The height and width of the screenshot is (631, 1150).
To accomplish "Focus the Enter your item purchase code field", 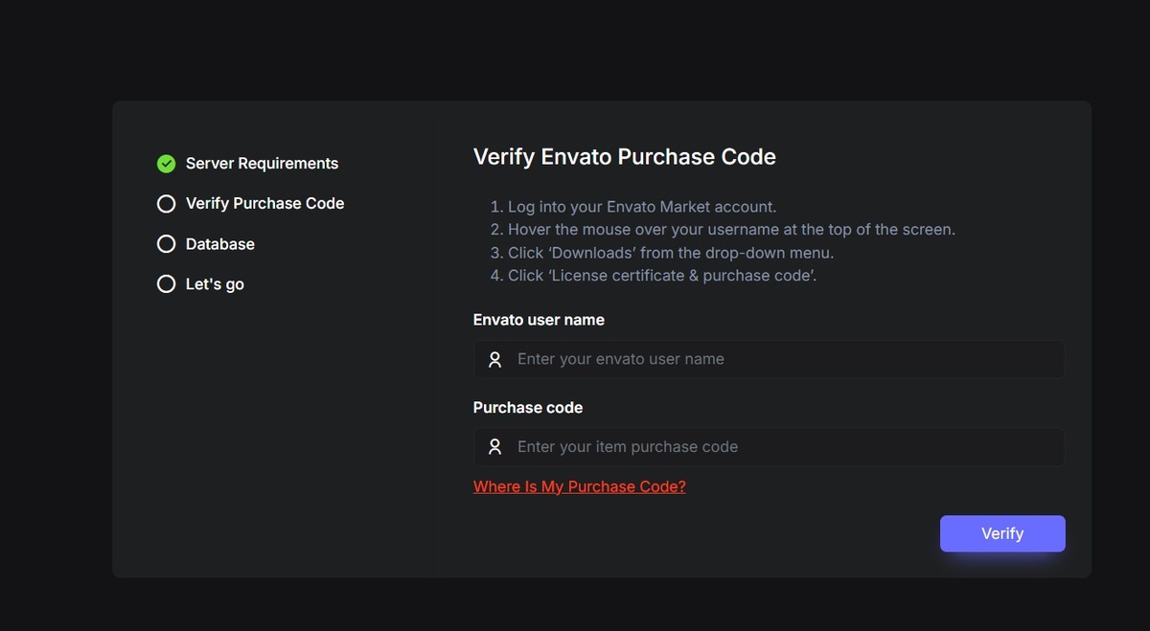I will click(769, 446).
